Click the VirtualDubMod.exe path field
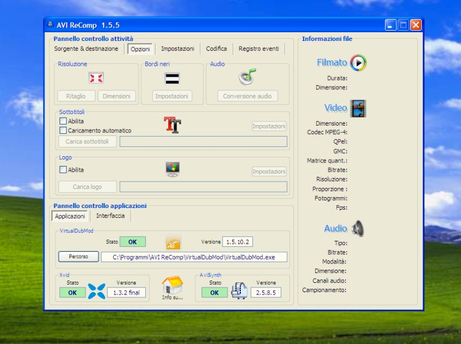Image resolution: width=461 pixels, height=344 pixels. (x=194, y=257)
